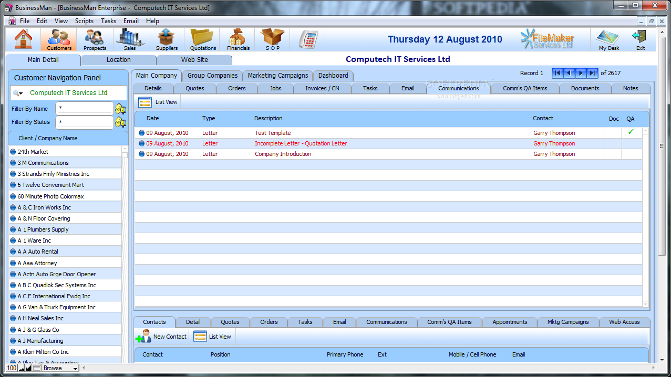Screen dimensions: 671x377
Task: Click the bullet icon next to 24th Market
Action: coord(13,152)
